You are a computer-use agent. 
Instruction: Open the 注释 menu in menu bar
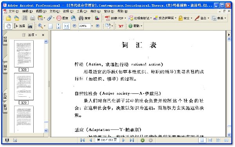pos(68,11)
